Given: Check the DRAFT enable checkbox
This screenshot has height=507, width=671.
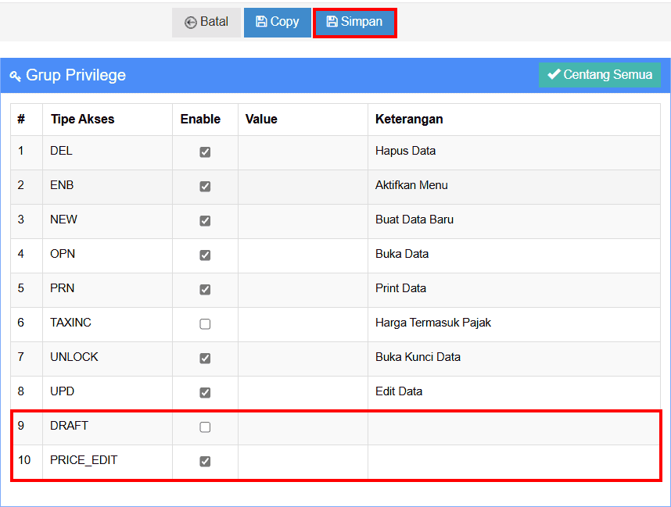Looking at the screenshot, I should tap(205, 427).
